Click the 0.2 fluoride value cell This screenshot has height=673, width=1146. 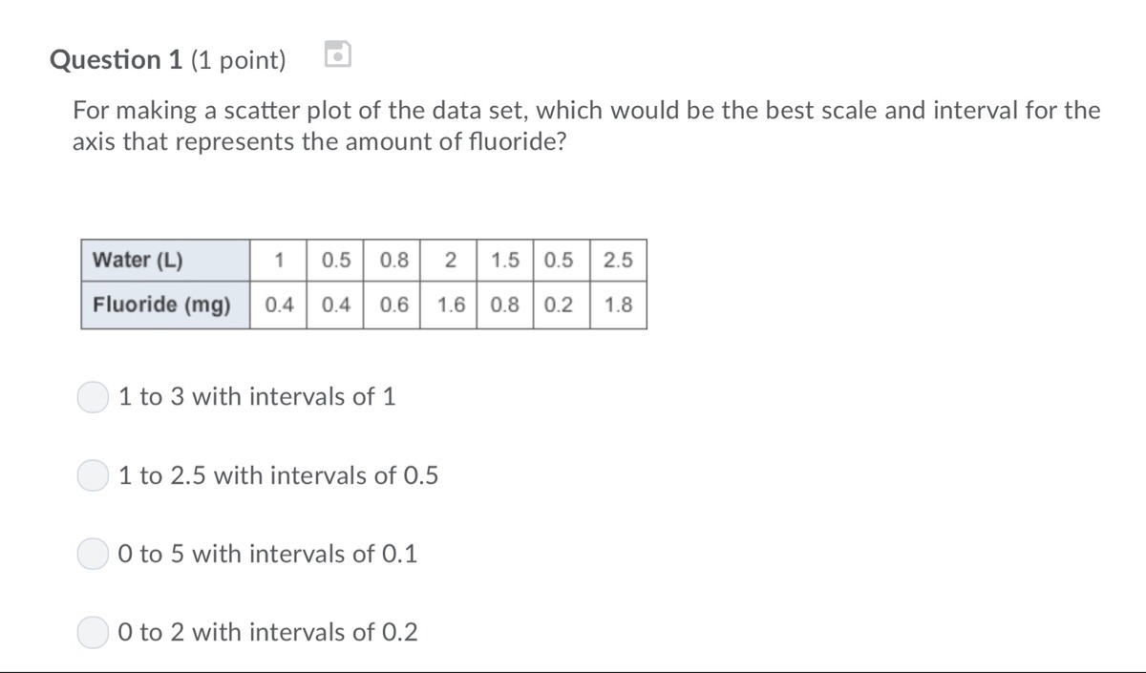[x=559, y=305]
